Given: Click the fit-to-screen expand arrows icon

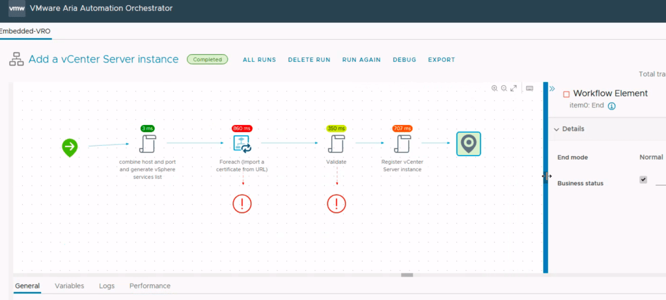Looking at the screenshot, I should coord(513,89).
